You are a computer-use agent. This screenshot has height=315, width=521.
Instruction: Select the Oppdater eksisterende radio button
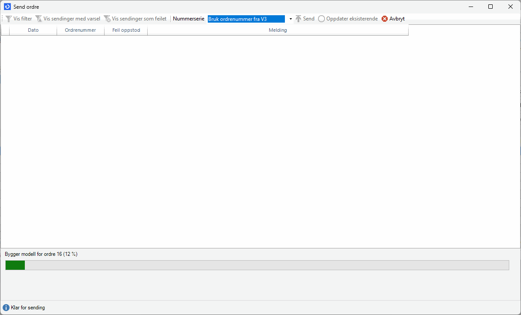(x=321, y=19)
